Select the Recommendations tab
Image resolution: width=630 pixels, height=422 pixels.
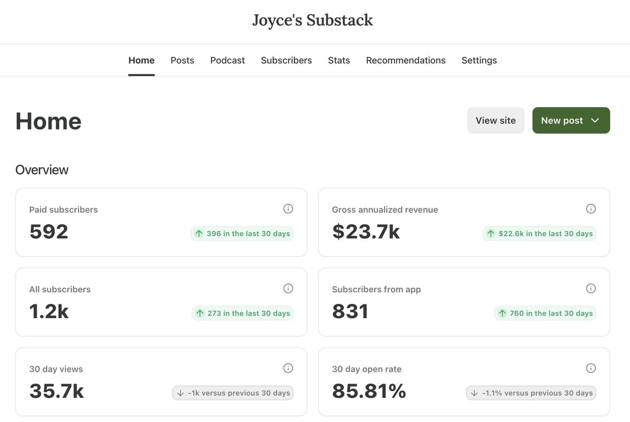pyautogui.click(x=406, y=60)
